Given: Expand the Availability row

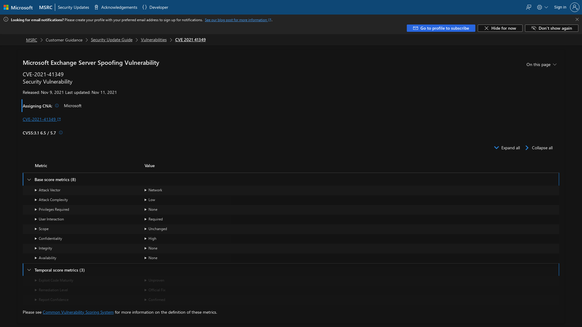Looking at the screenshot, I should [x=45, y=258].
